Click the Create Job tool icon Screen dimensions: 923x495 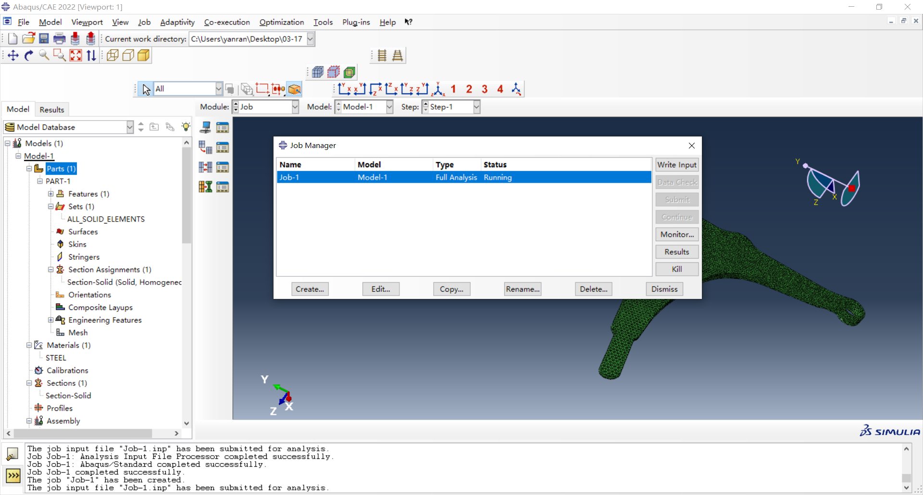click(x=205, y=127)
